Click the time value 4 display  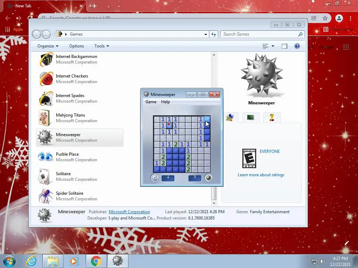pyautogui.click(x=168, y=178)
